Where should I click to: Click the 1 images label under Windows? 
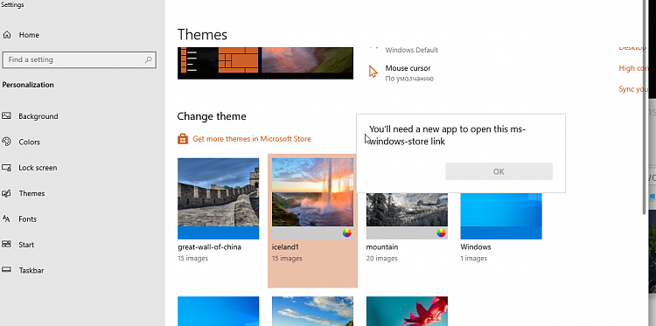tap(473, 259)
